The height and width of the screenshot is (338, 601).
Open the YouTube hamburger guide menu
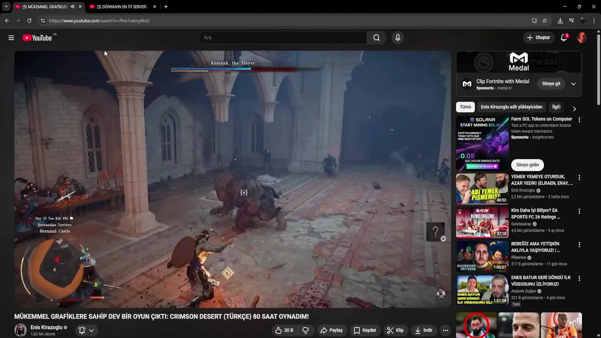tap(11, 38)
